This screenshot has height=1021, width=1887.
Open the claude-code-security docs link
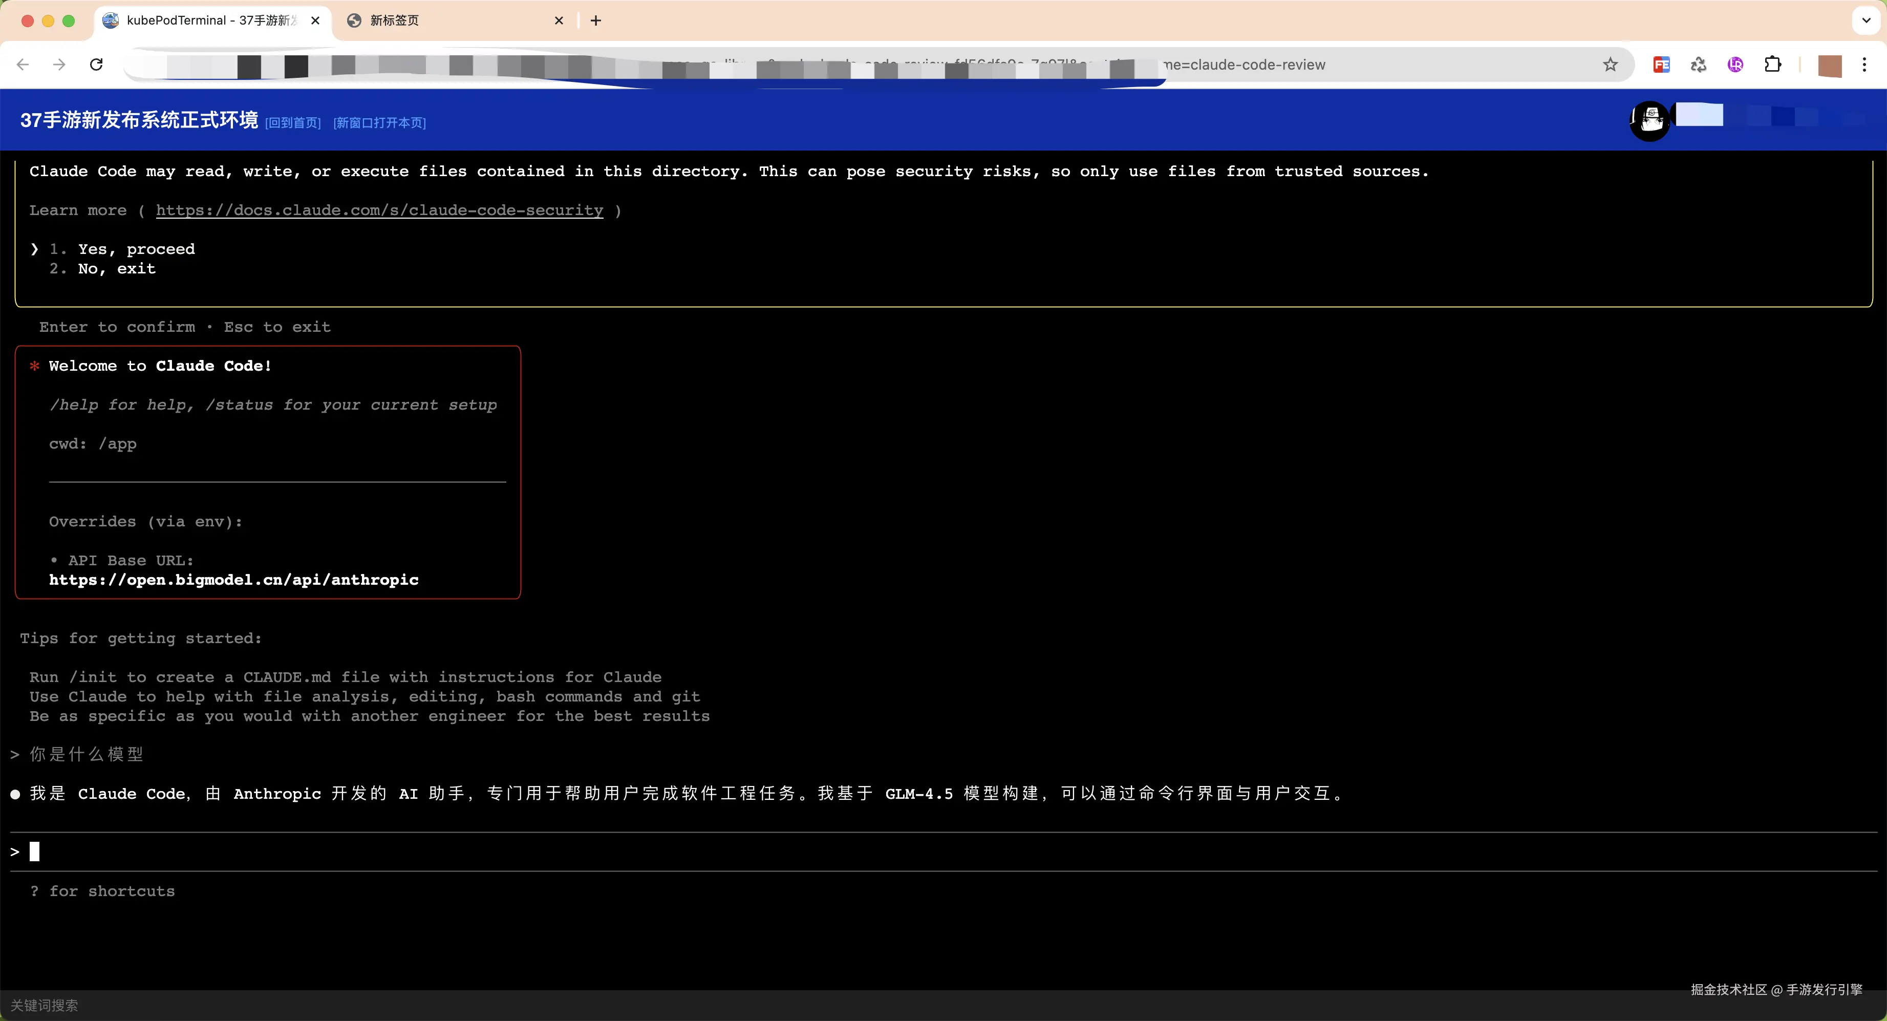coord(379,210)
